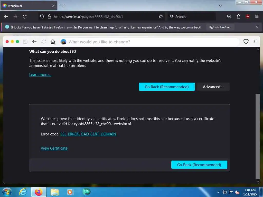Click the green window dot in websim
Image resolution: width=263 pixels, height=197 pixels.
pyautogui.click(x=17, y=42)
